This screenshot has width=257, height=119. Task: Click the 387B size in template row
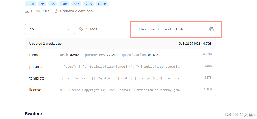pyautogui.click(x=208, y=78)
